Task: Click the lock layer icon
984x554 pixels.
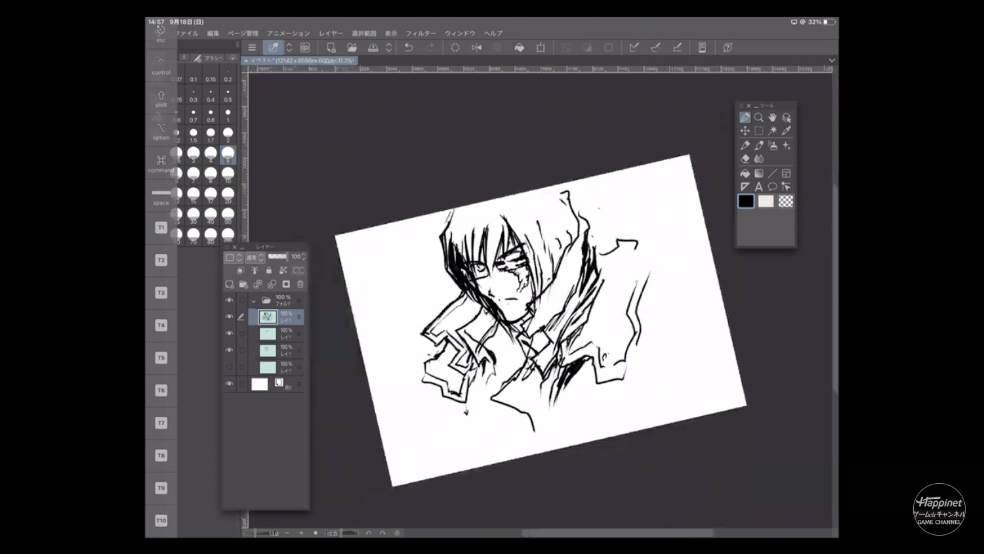Action: 268,270
